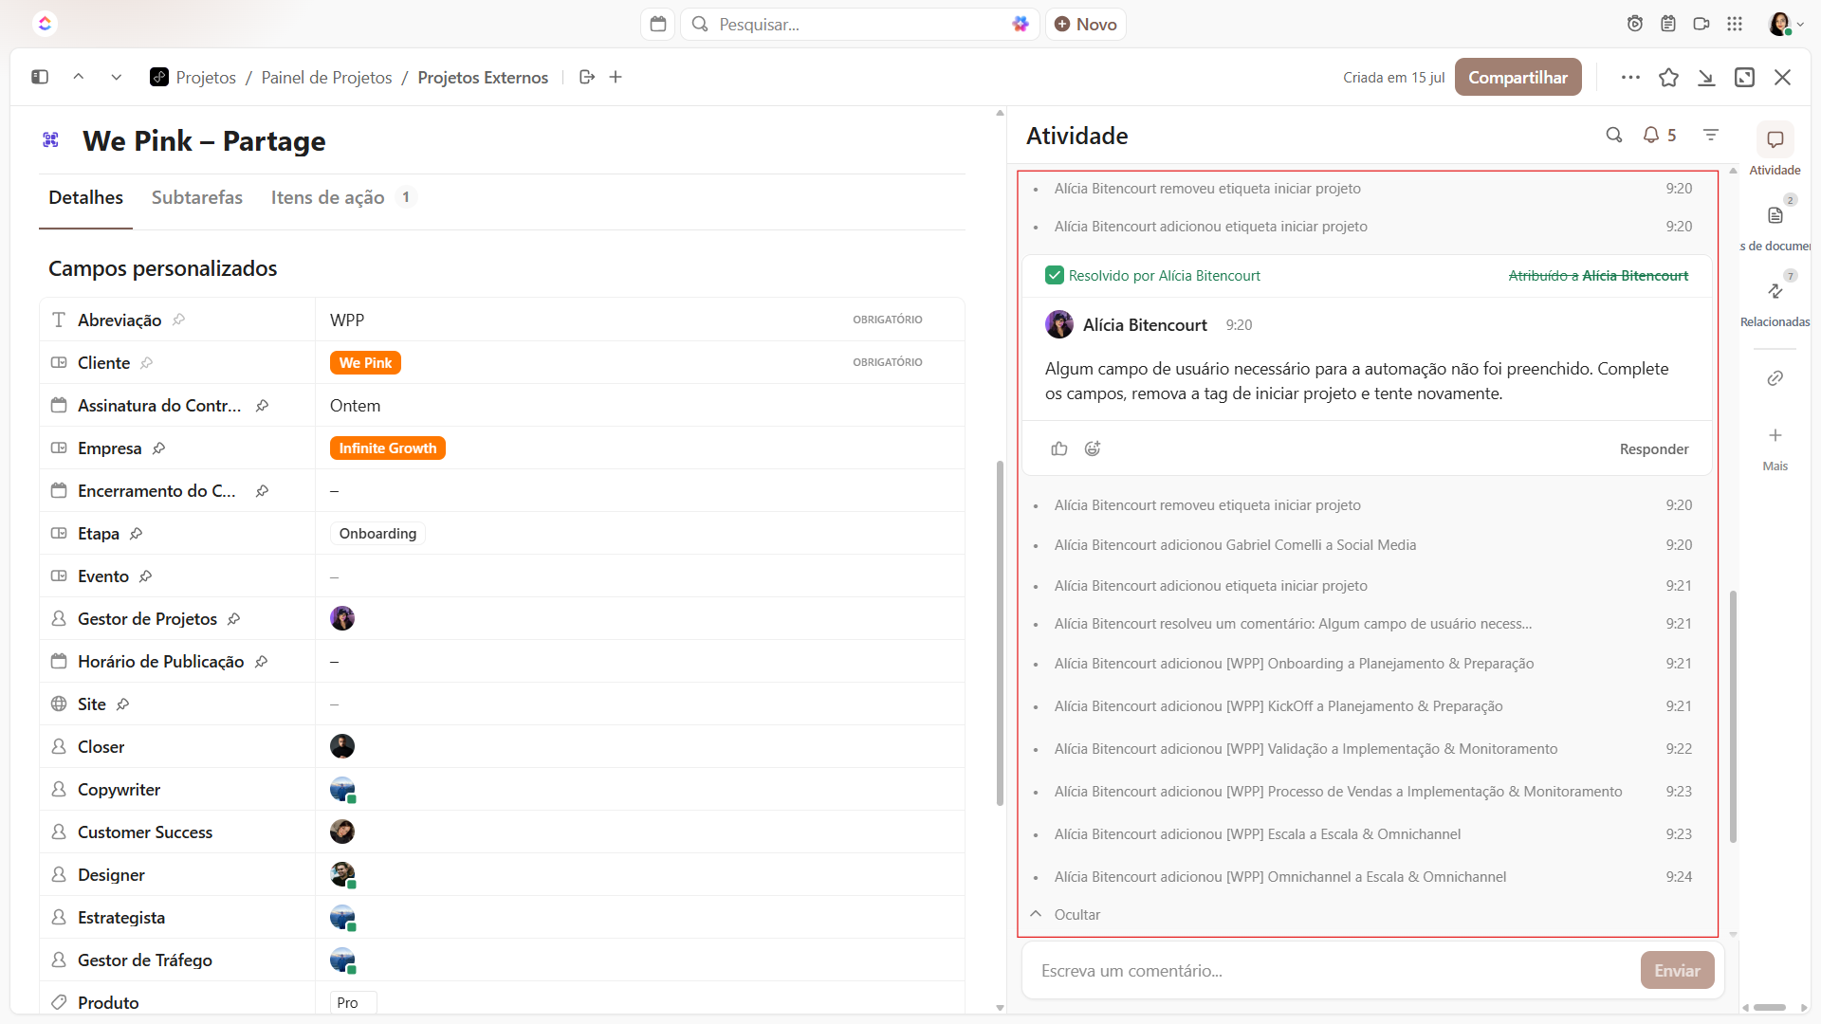Viewport: 1821px width, 1024px height.
Task: Pin the Site field
Action: click(x=122, y=704)
